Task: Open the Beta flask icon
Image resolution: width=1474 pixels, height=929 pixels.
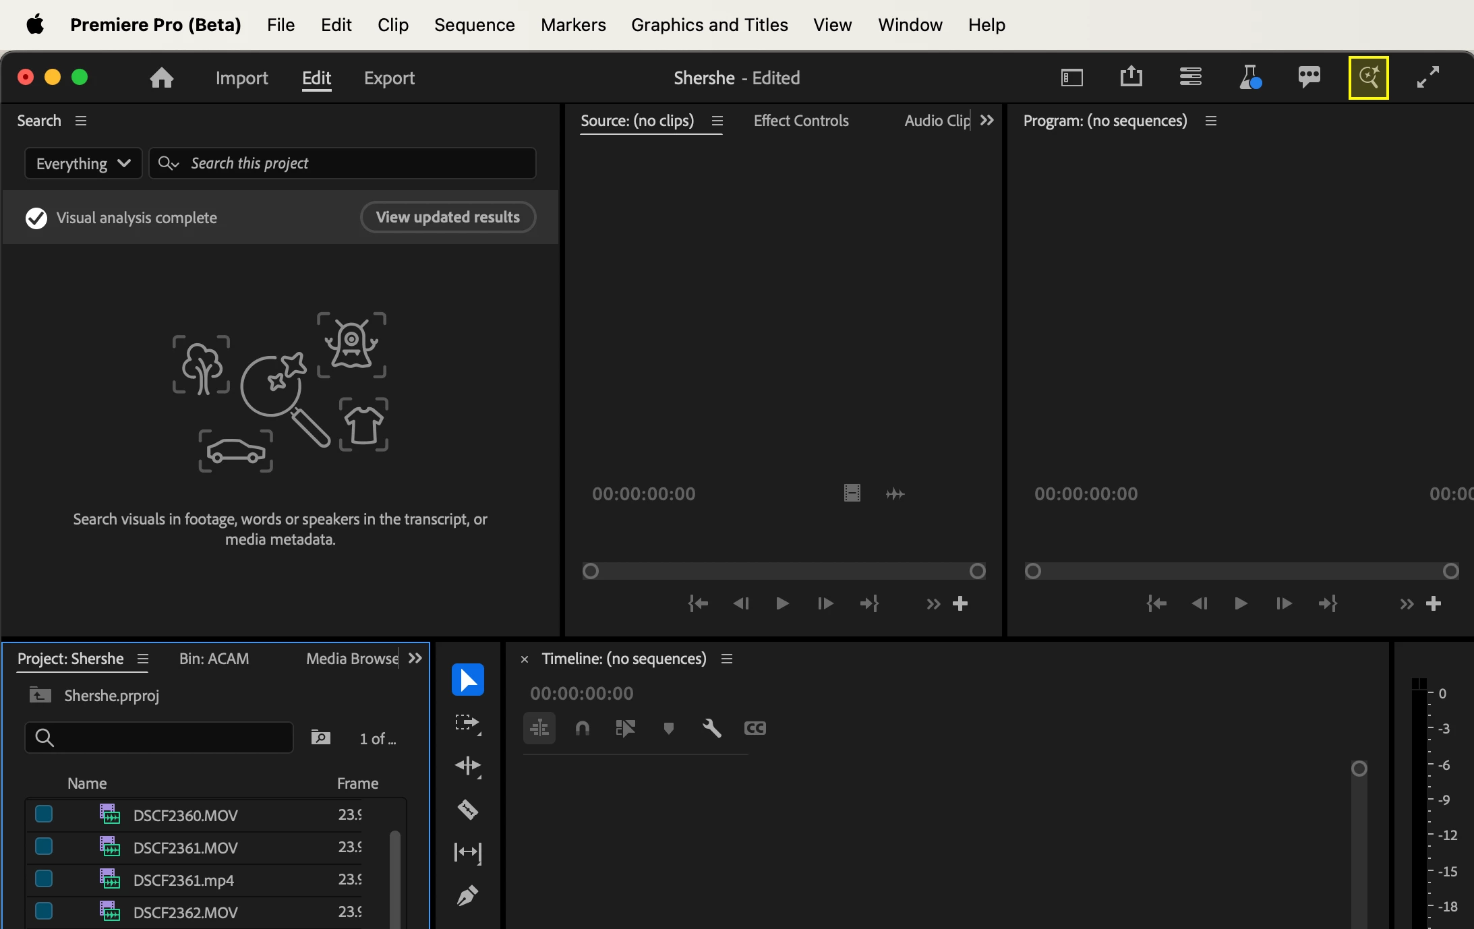Action: [1249, 77]
